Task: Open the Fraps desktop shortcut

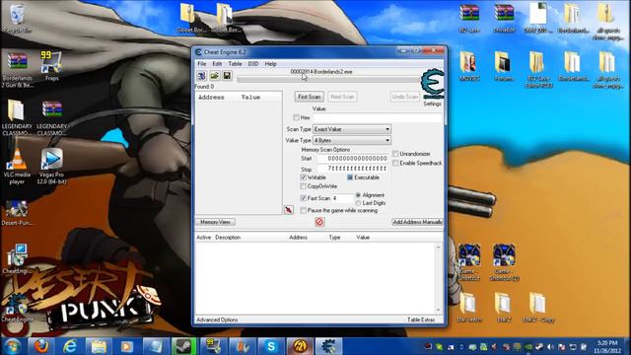Action: pyautogui.click(x=51, y=66)
